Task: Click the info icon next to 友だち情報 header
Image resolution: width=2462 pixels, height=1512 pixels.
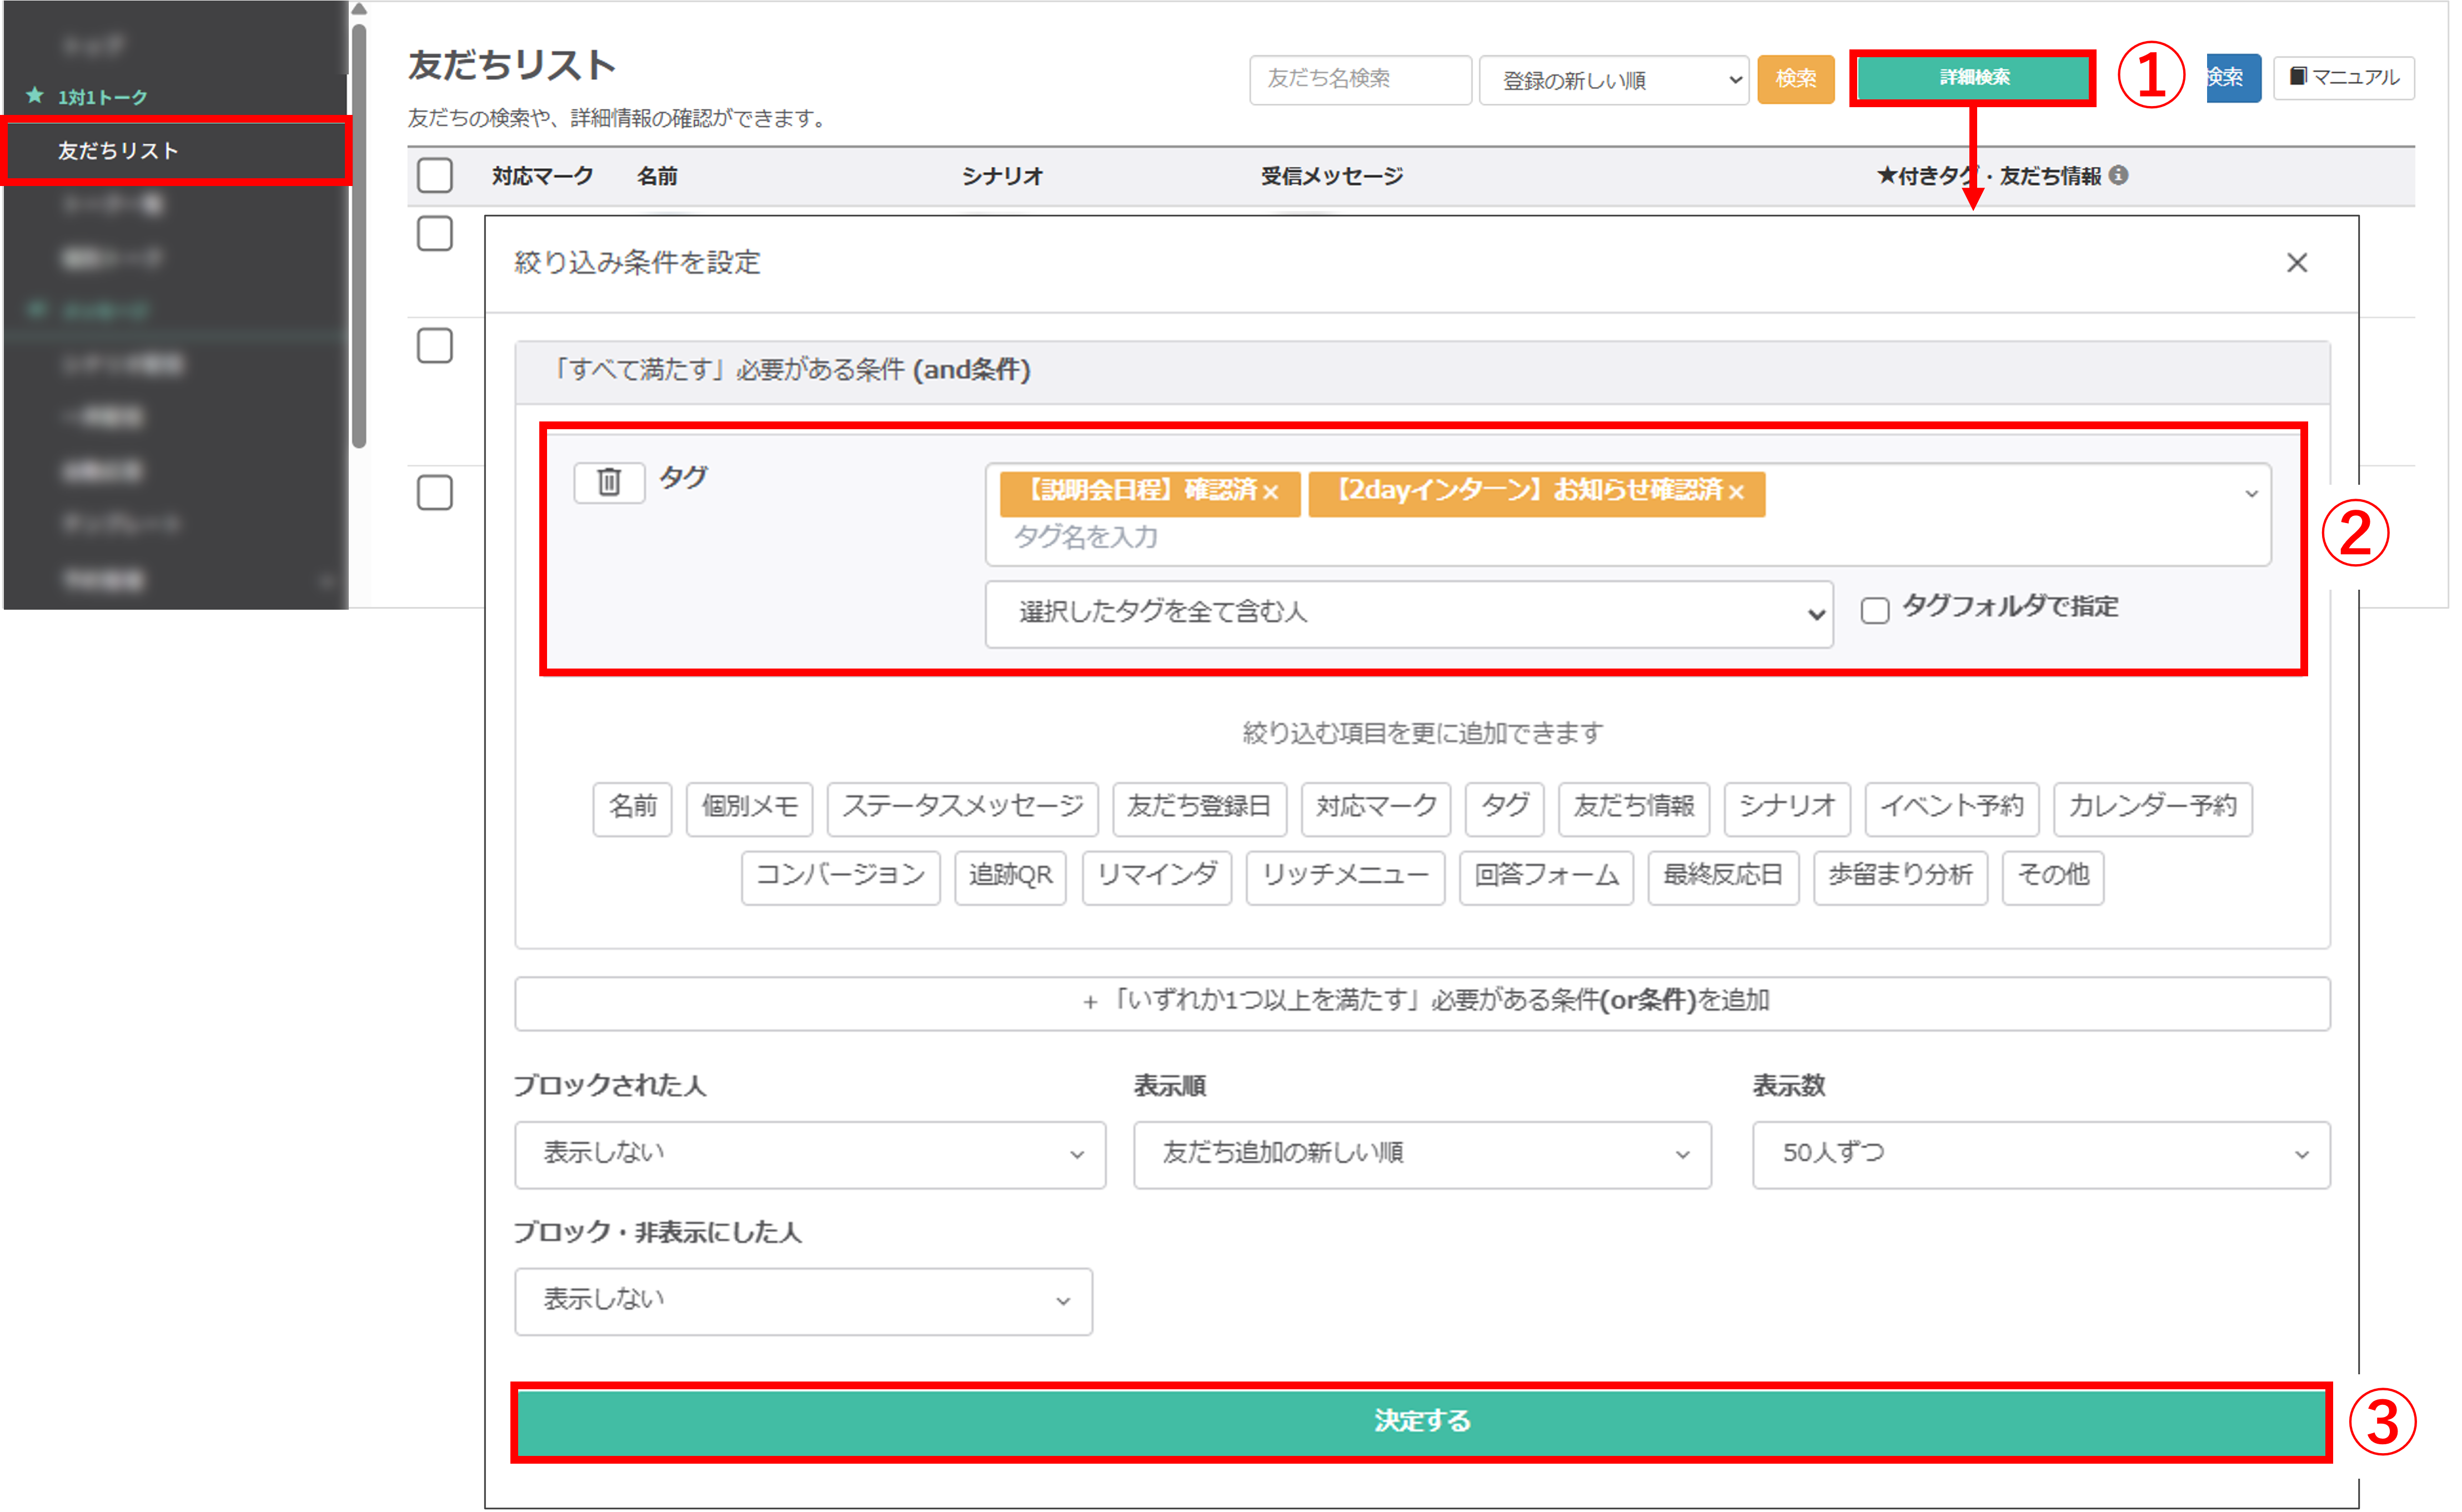Action: click(2118, 175)
